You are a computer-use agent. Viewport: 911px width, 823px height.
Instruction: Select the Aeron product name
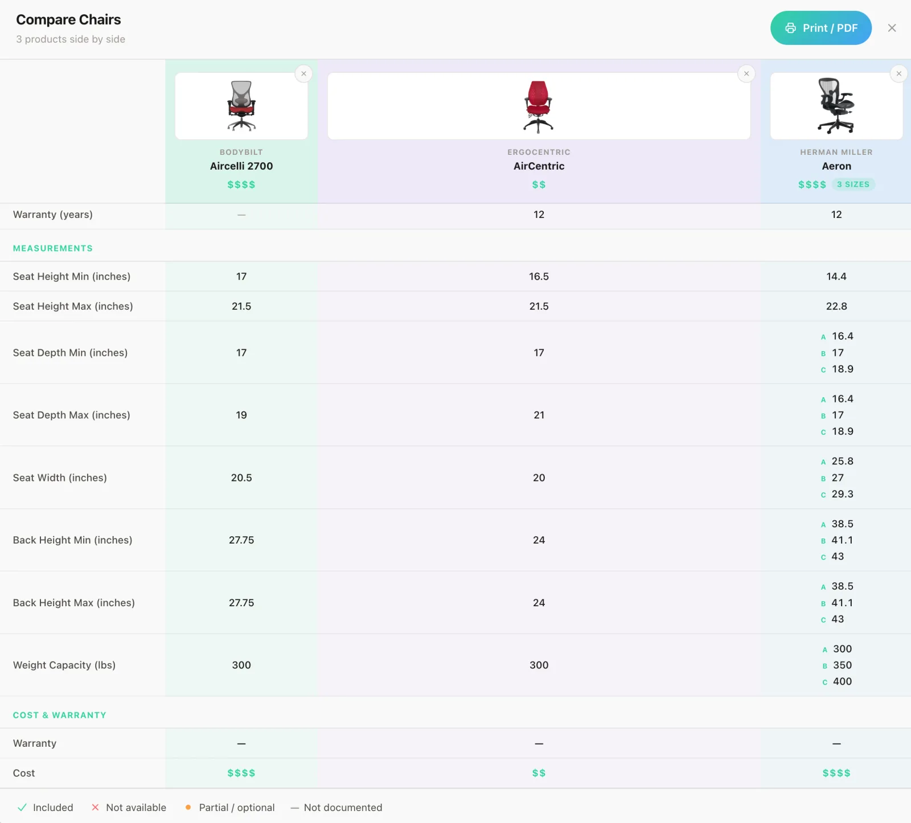pos(836,166)
